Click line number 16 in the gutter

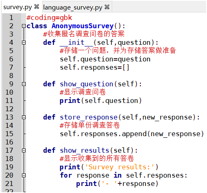(x=10, y=142)
